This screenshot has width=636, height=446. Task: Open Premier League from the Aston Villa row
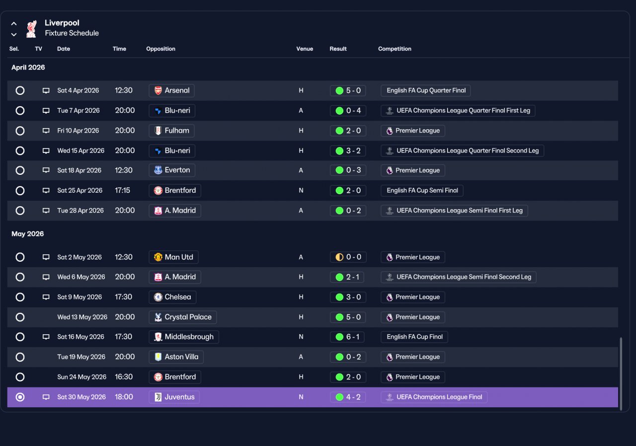pos(413,357)
